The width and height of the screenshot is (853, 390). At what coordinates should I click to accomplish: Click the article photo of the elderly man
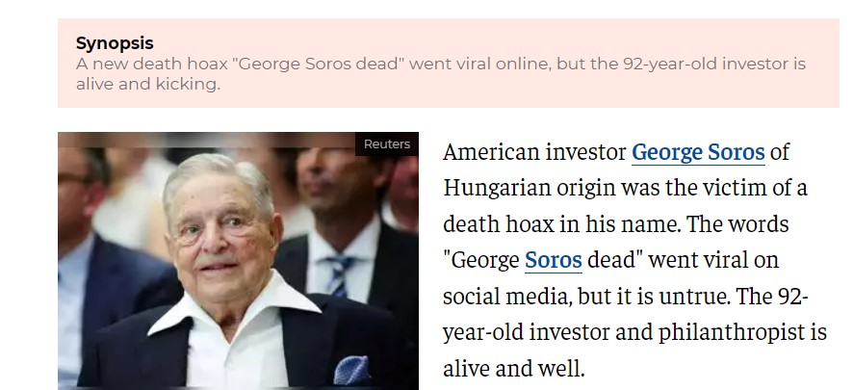[x=238, y=260]
